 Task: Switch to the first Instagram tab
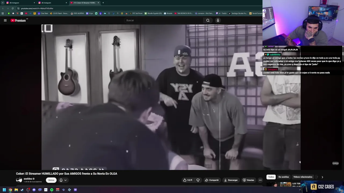[20, 3]
